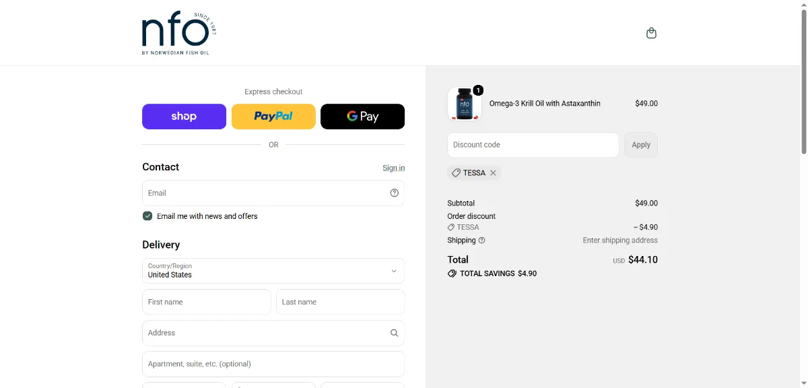Click the email help question mark icon
The width and height of the screenshot is (808, 388).
point(395,193)
